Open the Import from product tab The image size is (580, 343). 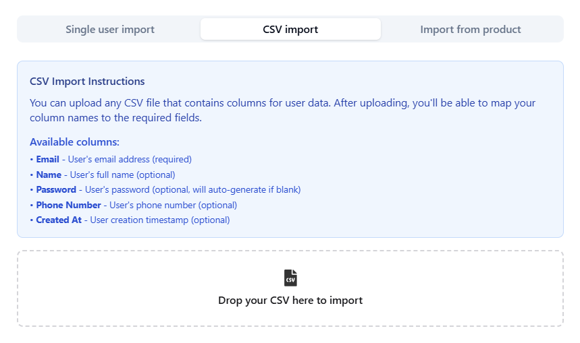coord(471,30)
